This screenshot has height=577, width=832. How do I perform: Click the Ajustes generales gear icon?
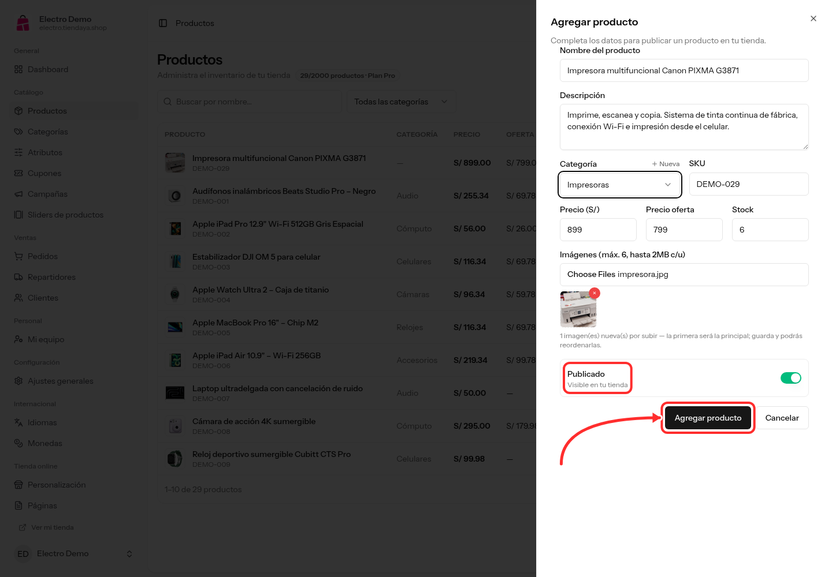[18, 381]
